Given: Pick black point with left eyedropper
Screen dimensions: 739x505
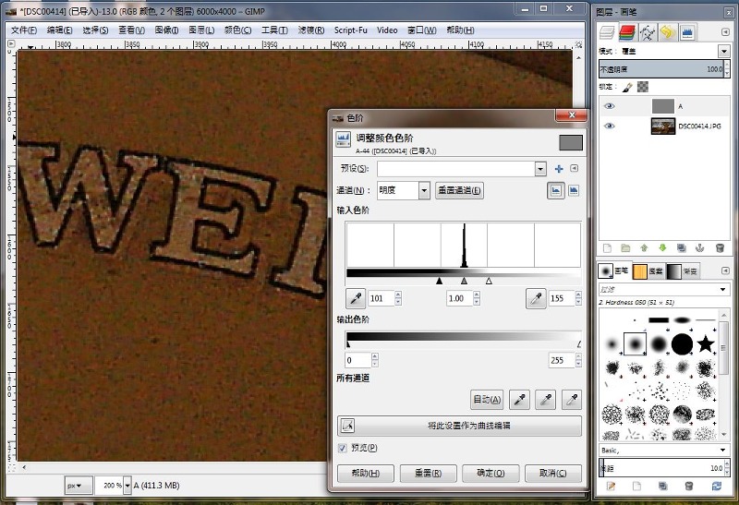Looking at the screenshot, I should (355, 298).
